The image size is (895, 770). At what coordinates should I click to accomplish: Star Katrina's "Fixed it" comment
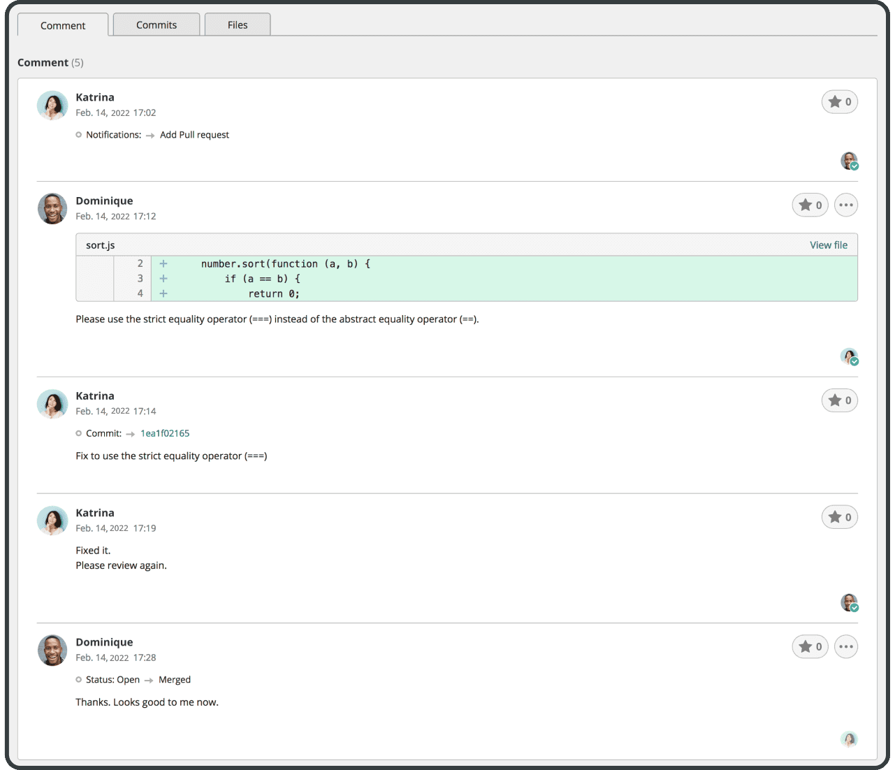click(839, 516)
